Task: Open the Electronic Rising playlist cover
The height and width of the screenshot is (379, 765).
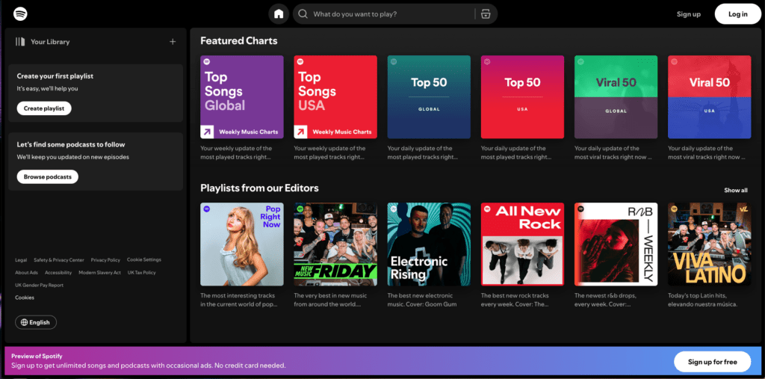Action: tap(429, 244)
